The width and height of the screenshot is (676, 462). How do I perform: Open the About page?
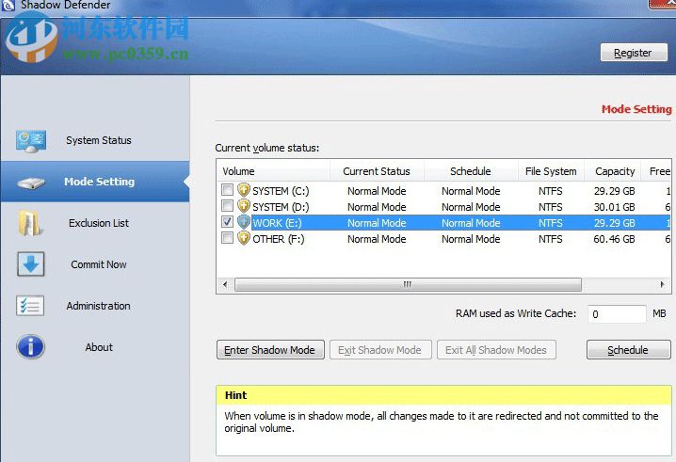95,347
